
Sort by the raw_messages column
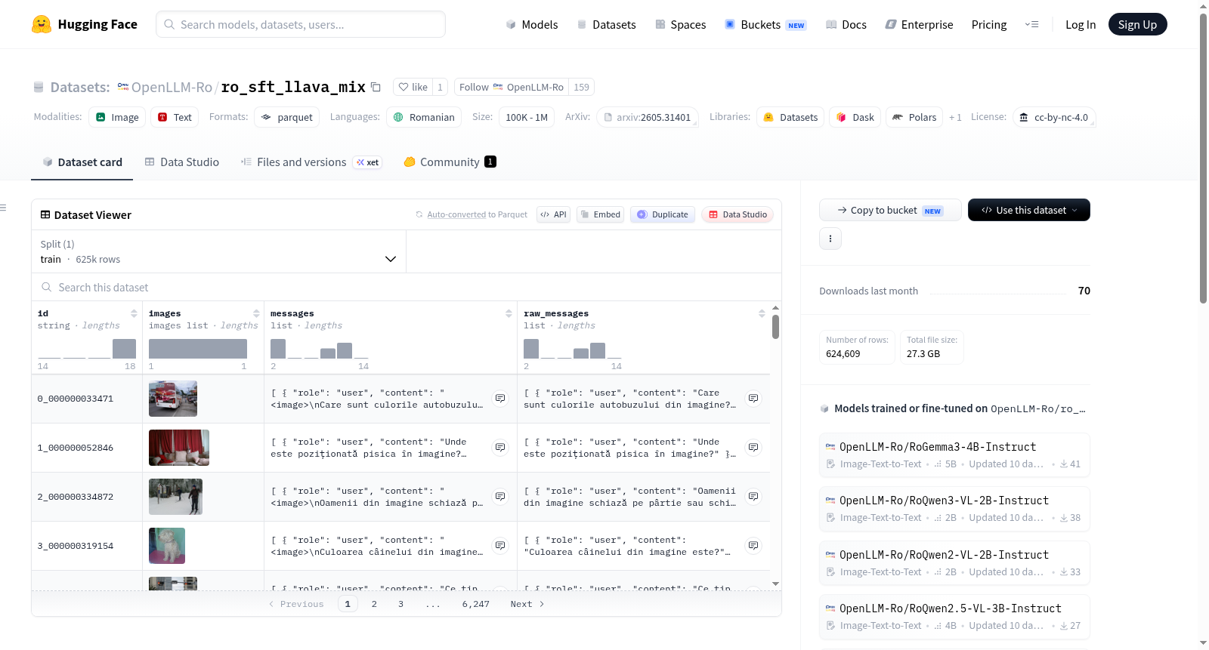[x=762, y=313]
